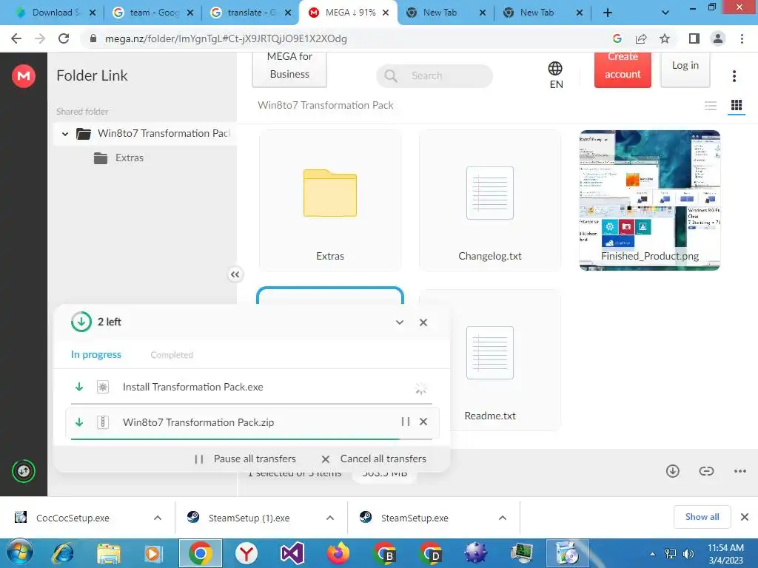Collapse the left panel with double-arrow button
The height and width of the screenshot is (568, 758).
[x=235, y=274]
